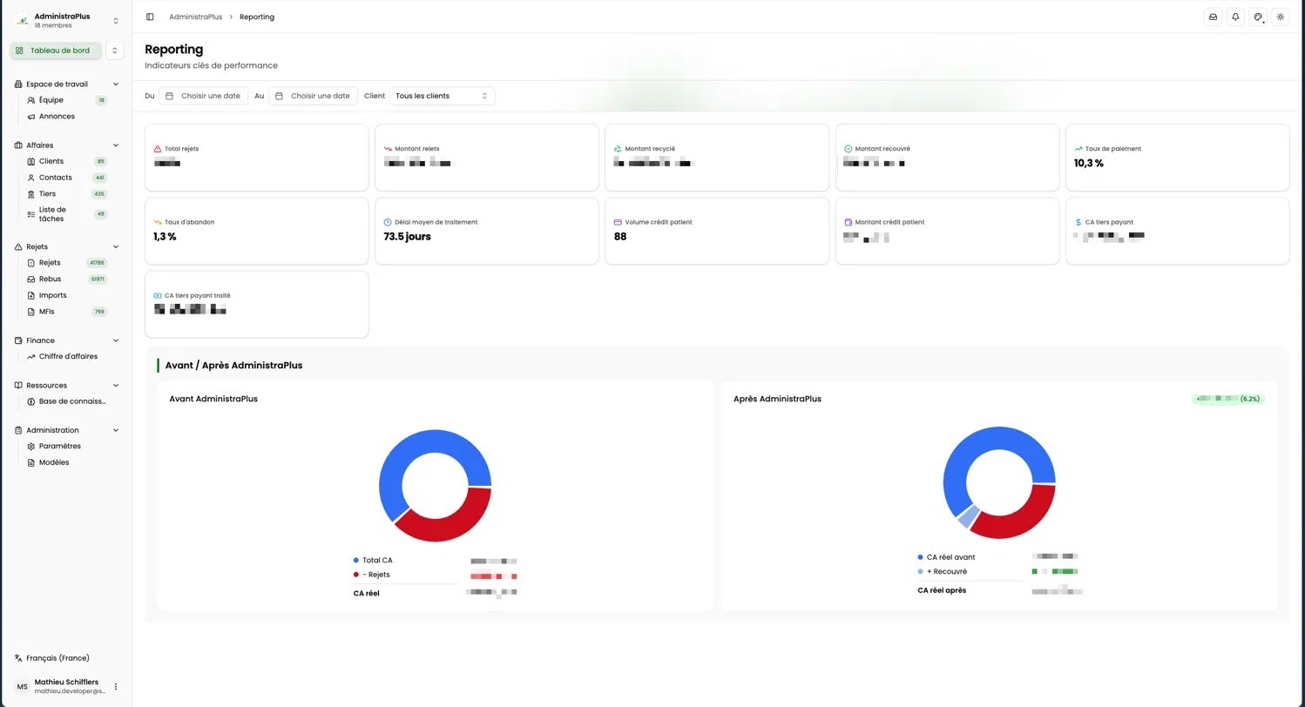
Task: Collapse the Rejets section chevron
Action: tap(116, 247)
